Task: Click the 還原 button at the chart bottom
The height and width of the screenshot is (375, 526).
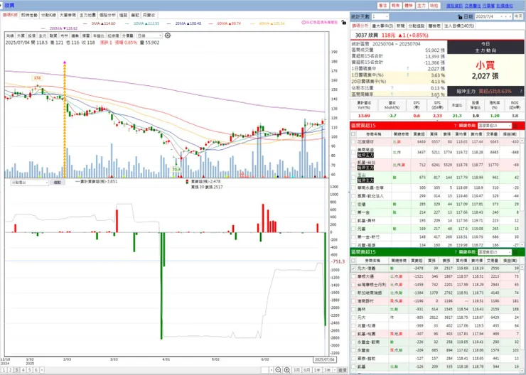Action: click(342, 370)
